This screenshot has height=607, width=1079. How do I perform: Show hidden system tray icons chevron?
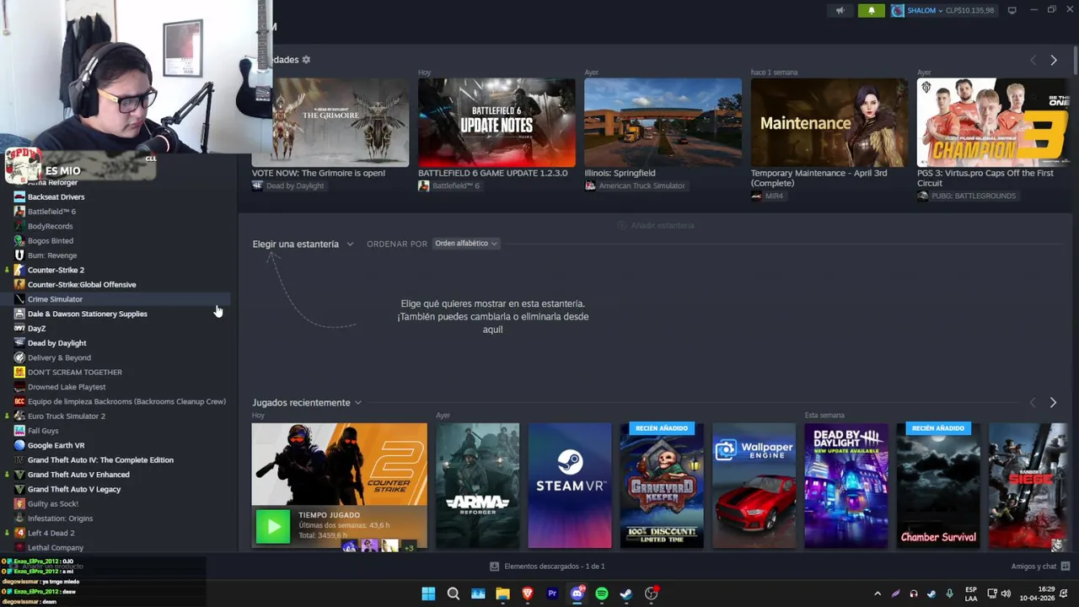coord(878,594)
